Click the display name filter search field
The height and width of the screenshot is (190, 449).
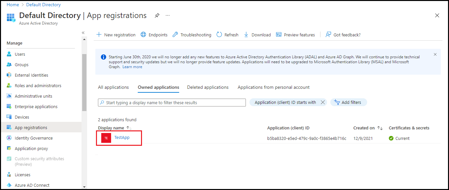172,103
